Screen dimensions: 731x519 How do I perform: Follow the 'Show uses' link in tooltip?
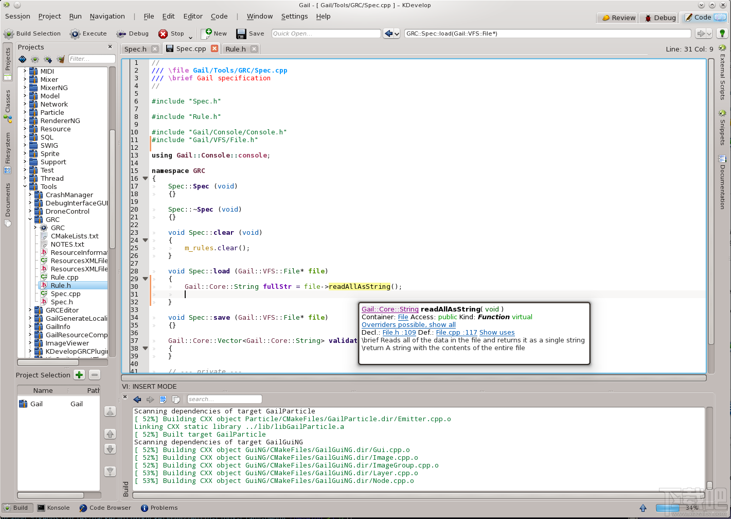[x=497, y=333]
